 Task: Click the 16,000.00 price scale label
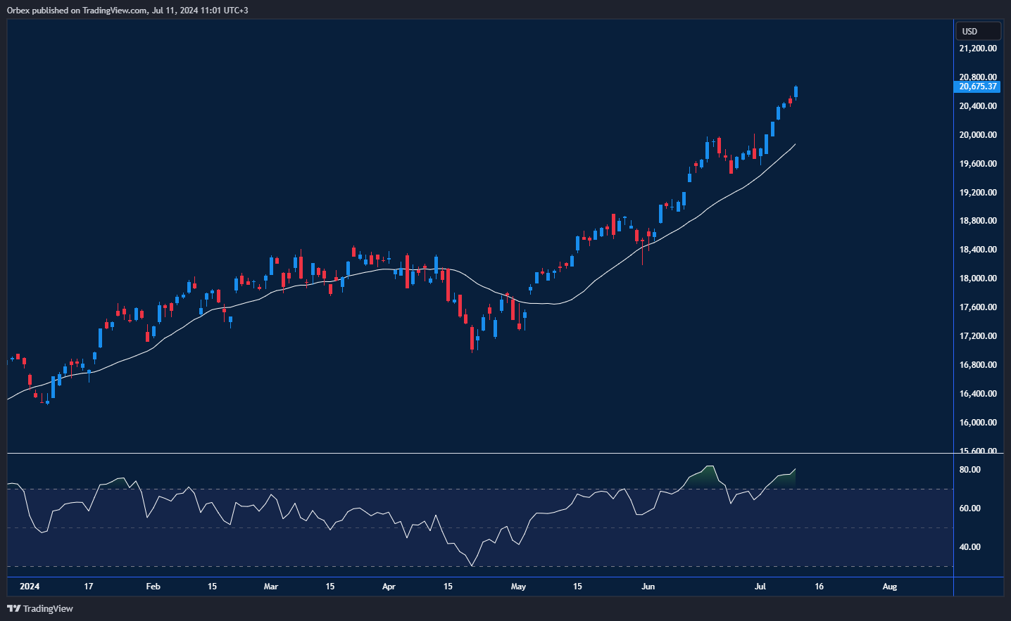pyautogui.click(x=978, y=423)
